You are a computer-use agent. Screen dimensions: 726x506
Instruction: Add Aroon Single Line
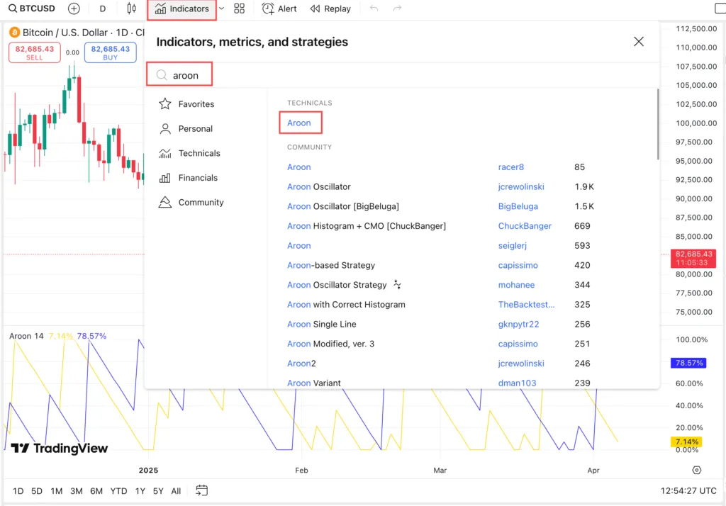(x=321, y=325)
